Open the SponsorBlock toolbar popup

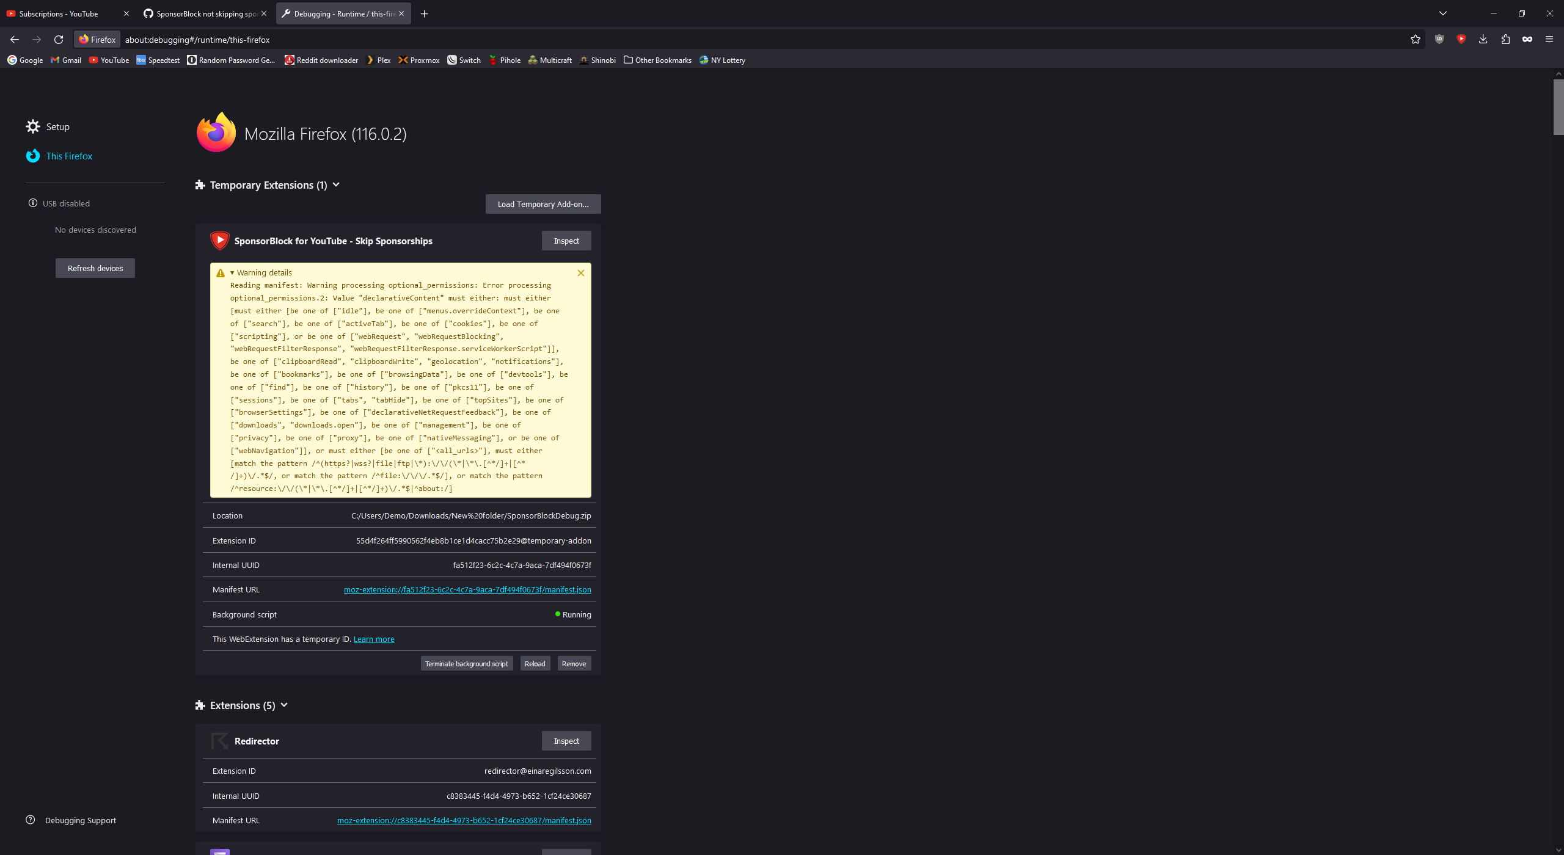(1461, 39)
